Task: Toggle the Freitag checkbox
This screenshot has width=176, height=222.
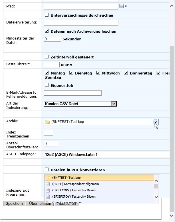Action: [159, 73]
